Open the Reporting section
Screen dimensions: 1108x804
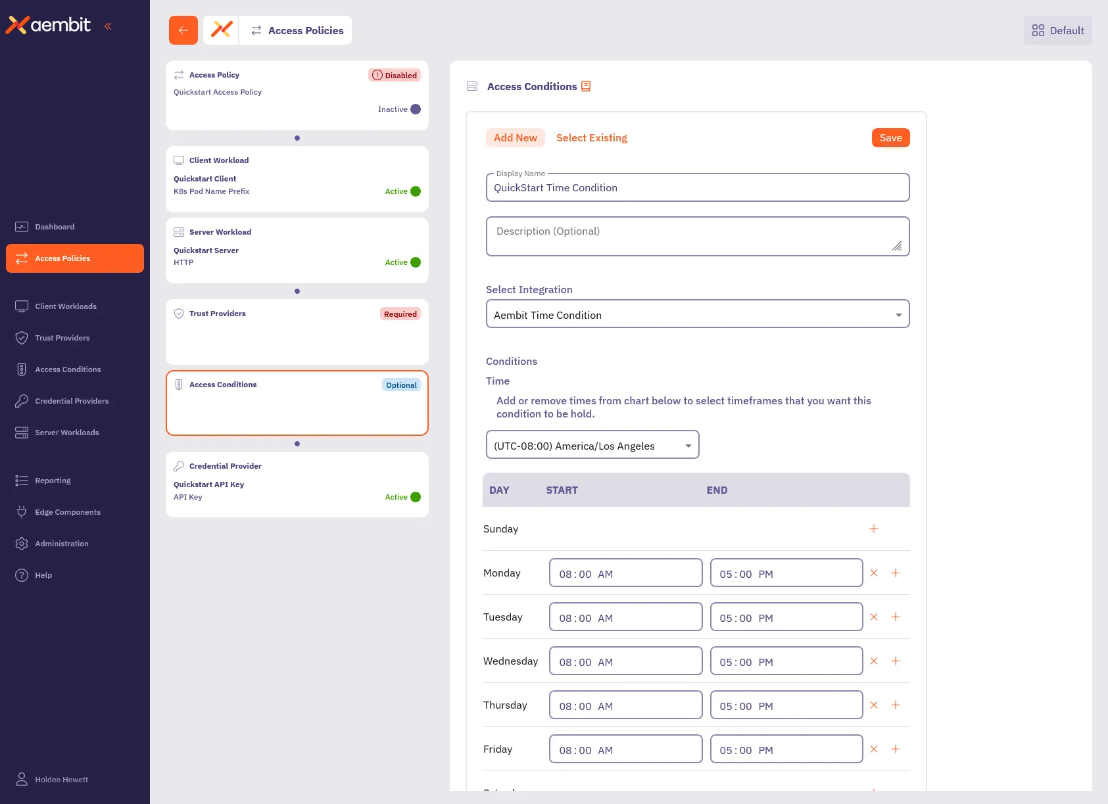click(52, 480)
